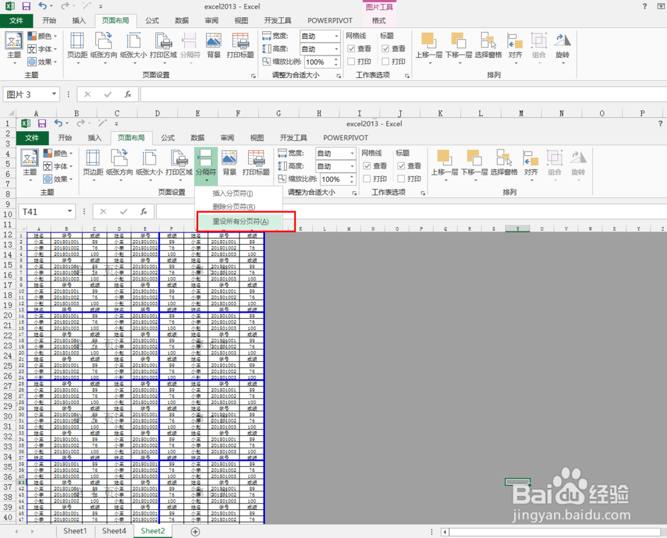Image resolution: width=667 pixels, height=538 pixels.
Task: Open 页边距 margins in top ribbon
Action: tap(77, 47)
